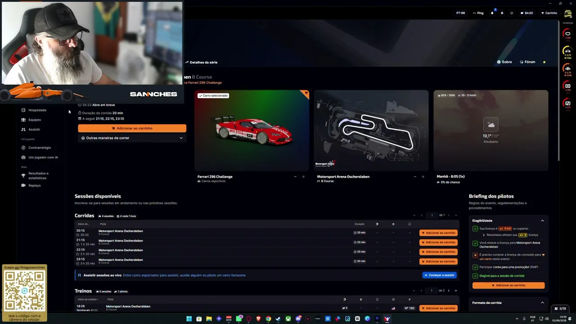The height and width of the screenshot is (324, 576).
Task: Open the Sobre tab
Action: click(504, 62)
